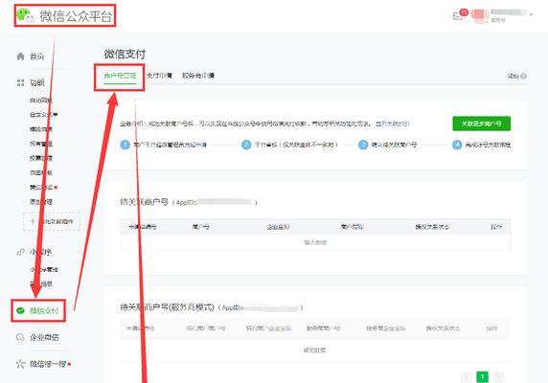Switch to the 服务商申请 tab
The height and width of the screenshot is (383, 548).
[198, 76]
